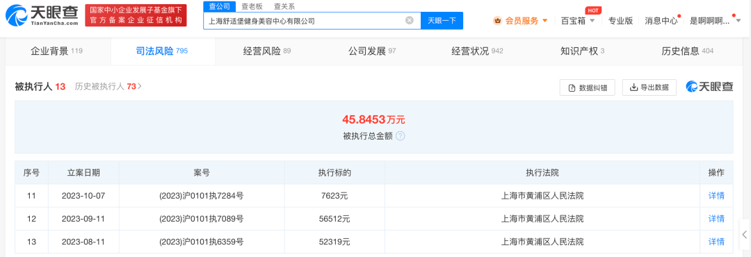Open the 经营风险 tab
The width and height of the screenshot is (751, 257).
pos(267,51)
